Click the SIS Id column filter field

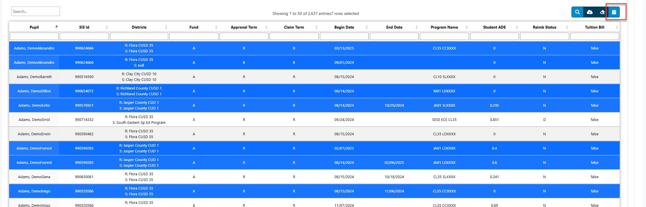click(84, 36)
